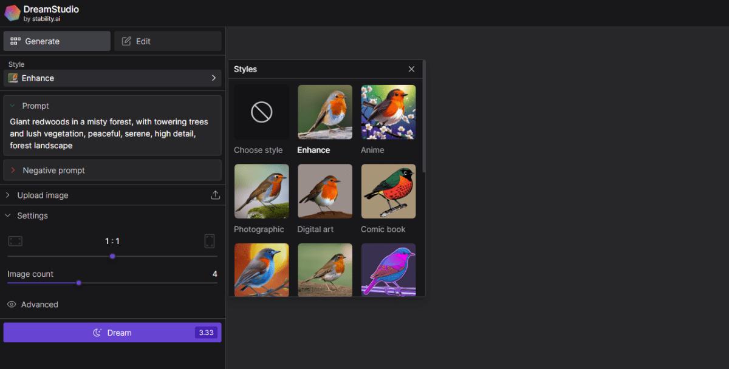The image size is (729, 369).
Task: Switch to the Generate tab
Action: (x=57, y=41)
